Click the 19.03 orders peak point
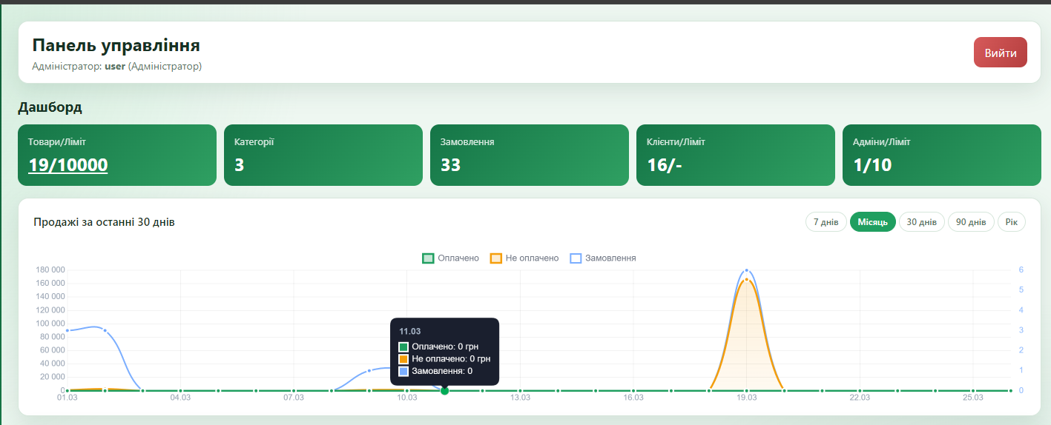This screenshot has width=1051, height=425. point(746,270)
